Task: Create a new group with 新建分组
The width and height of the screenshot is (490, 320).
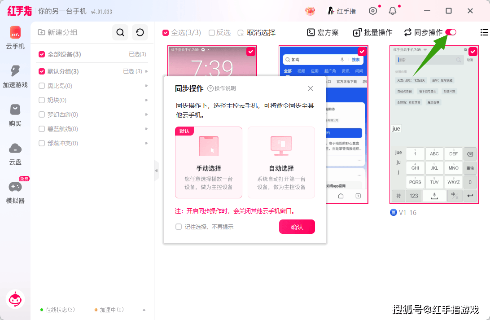Action: click(57, 32)
